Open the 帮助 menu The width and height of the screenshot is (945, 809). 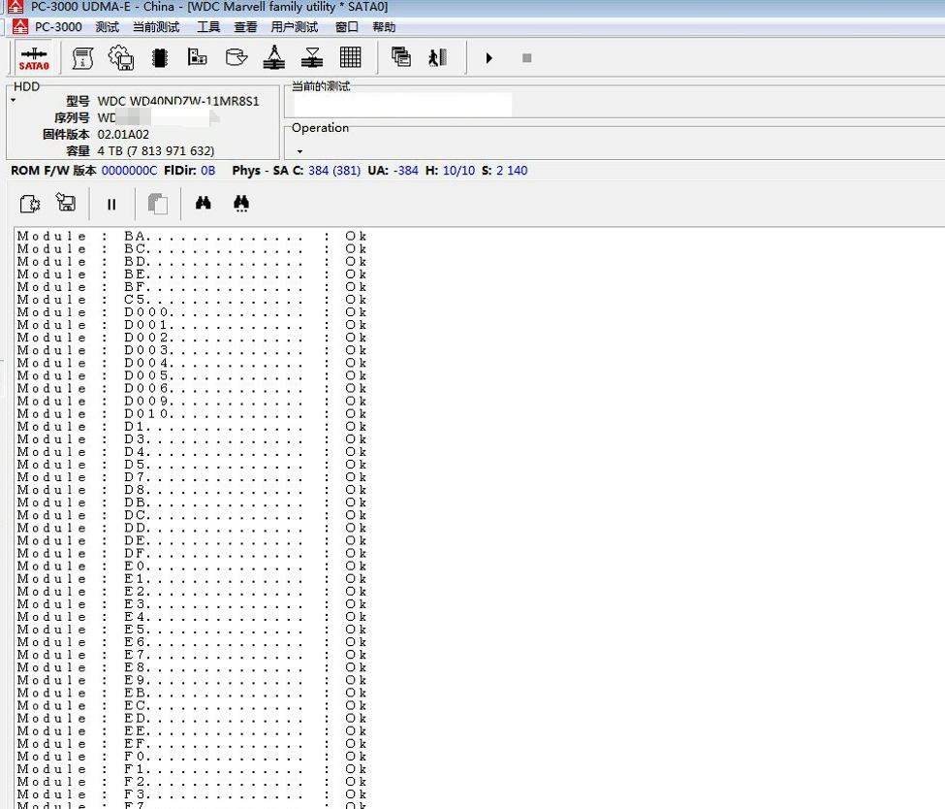pos(384,27)
